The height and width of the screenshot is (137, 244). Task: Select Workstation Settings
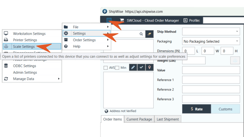coord(32,33)
